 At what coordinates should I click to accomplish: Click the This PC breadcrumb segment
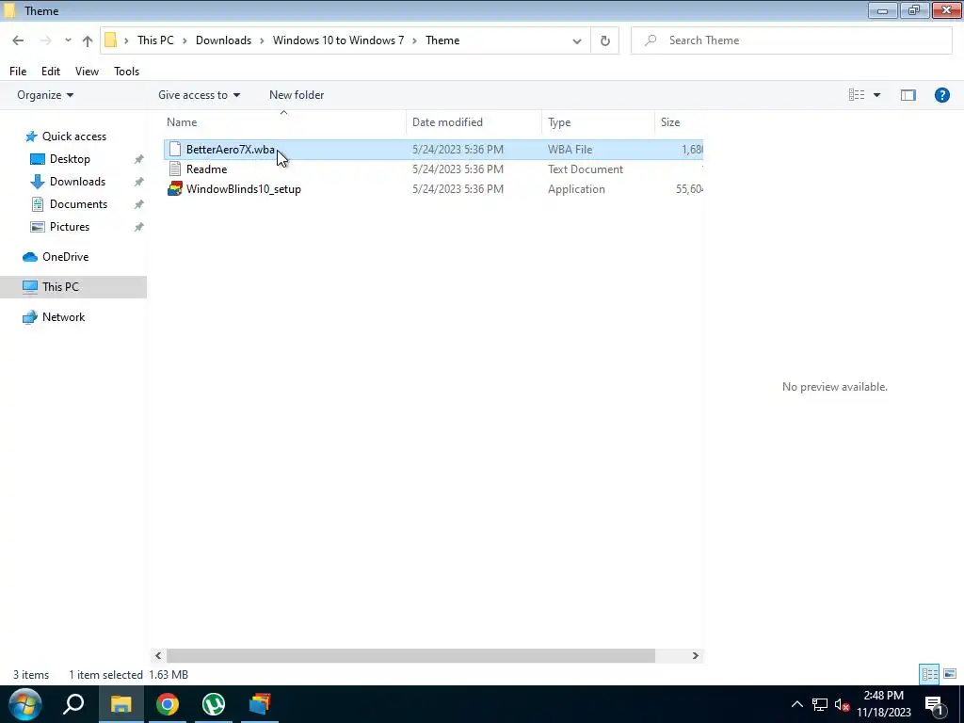155,40
